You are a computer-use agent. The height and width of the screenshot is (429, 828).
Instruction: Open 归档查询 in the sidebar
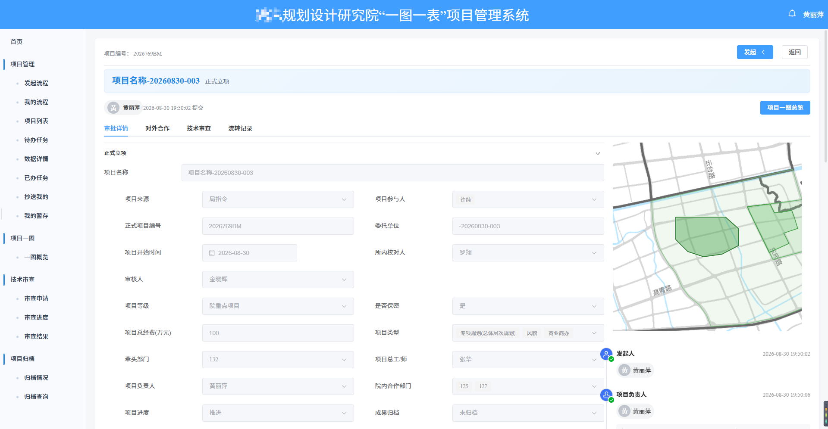[x=36, y=397]
